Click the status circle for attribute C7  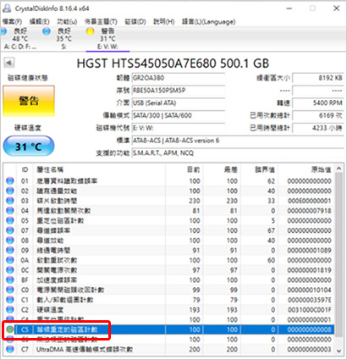point(10,349)
